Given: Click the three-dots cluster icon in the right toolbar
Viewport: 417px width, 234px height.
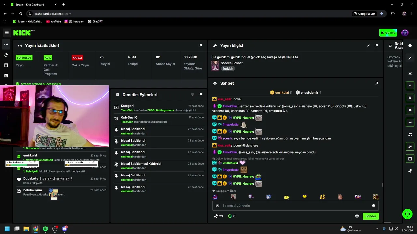Looking at the screenshot, I should click(410, 171).
